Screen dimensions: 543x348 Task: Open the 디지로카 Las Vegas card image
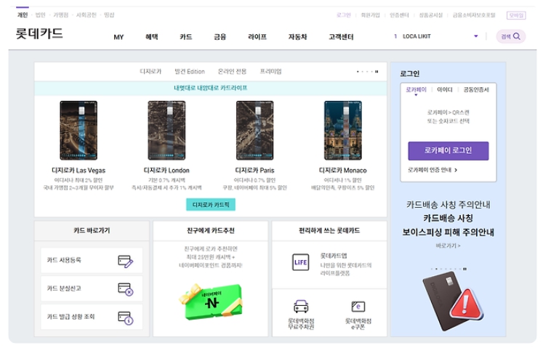pos(79,130)
